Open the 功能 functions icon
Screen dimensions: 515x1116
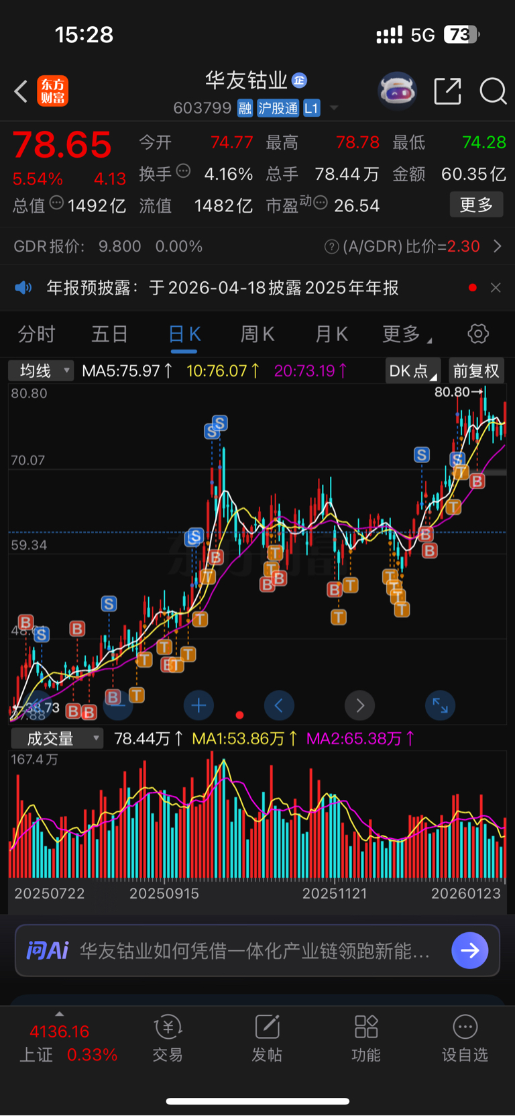pos(366,1039)
